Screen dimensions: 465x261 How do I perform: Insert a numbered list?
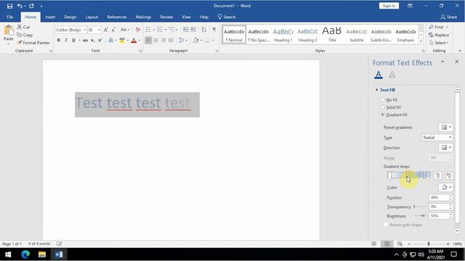(x=160, y=30)
